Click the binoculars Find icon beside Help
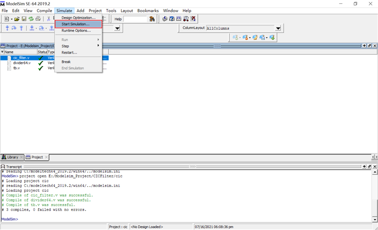The width and height of the screenshot is (378, 230). [x=152, y=19]
